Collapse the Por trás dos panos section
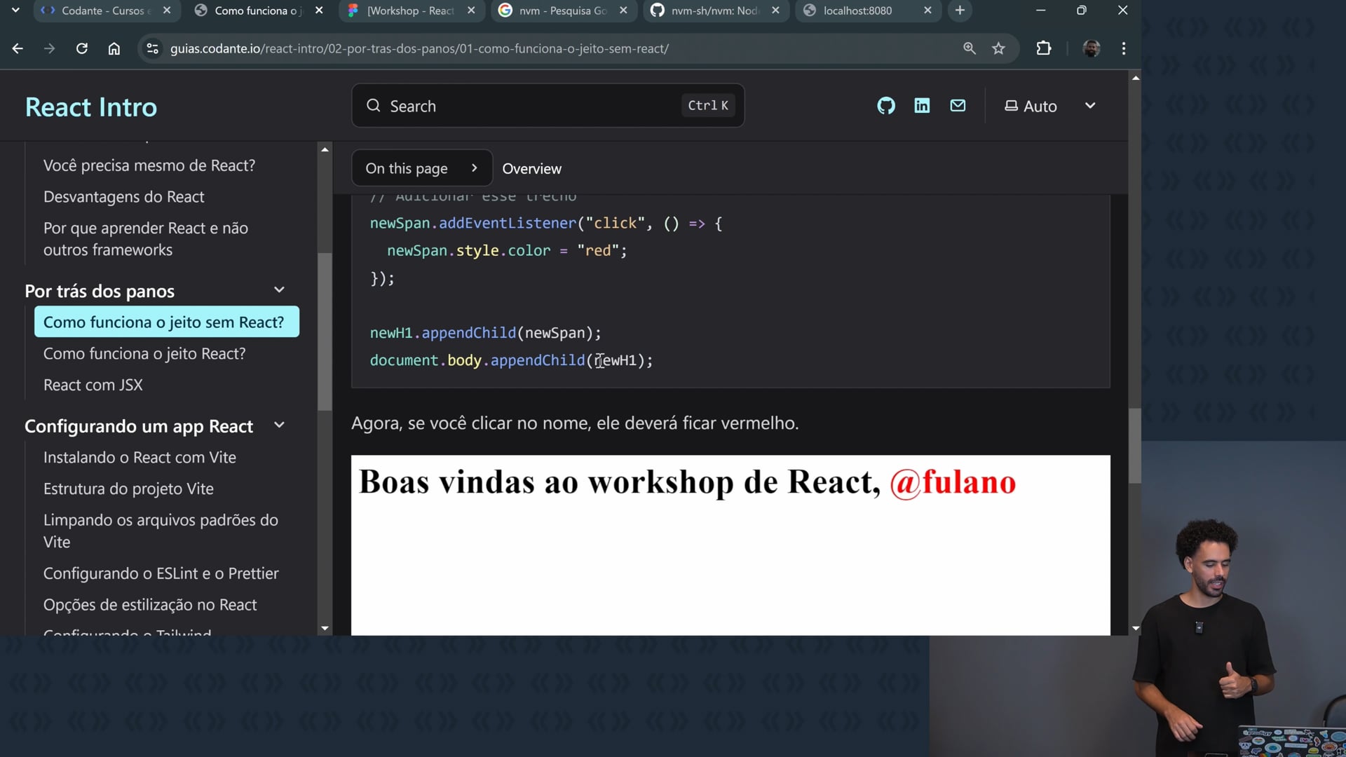1346x757 pixels. coord(279,290)
